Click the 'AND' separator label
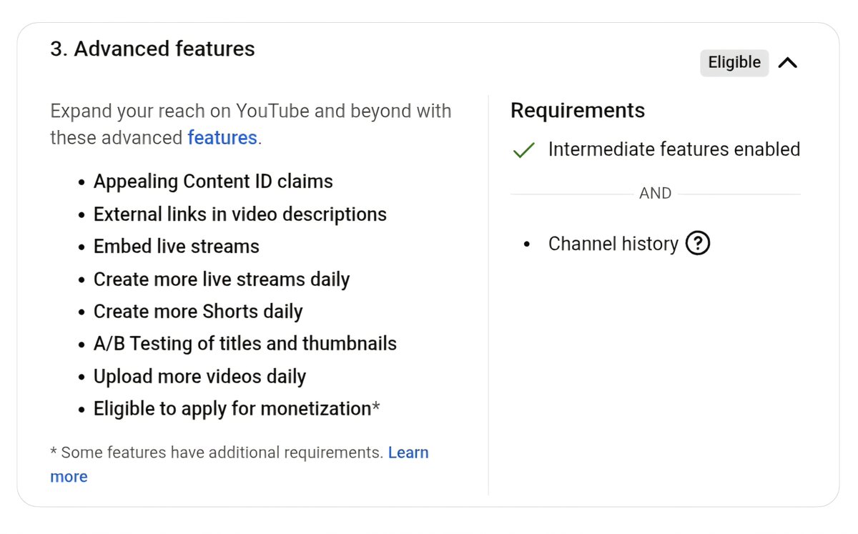This screenshot has height=534, width=858. pyautogui.click(x=656, y=194)
